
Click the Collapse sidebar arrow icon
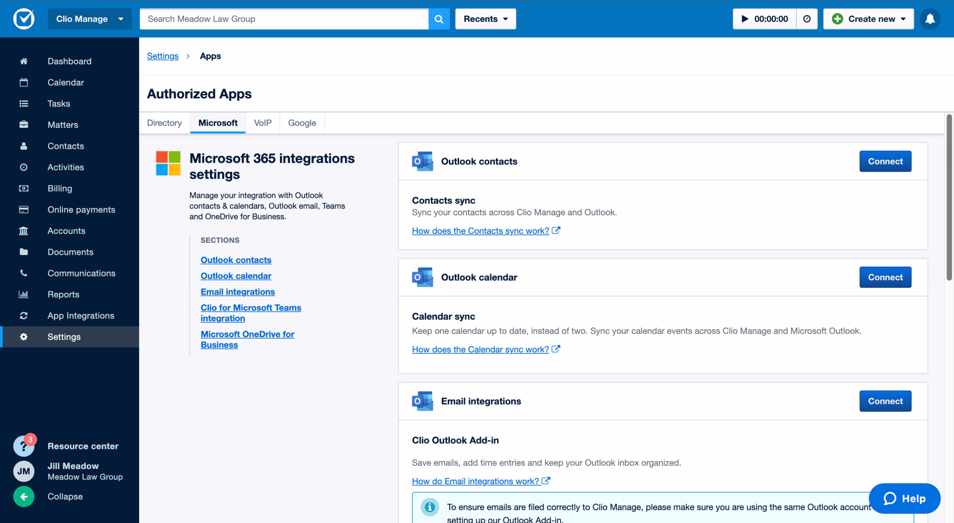click(x=24, y=497)
